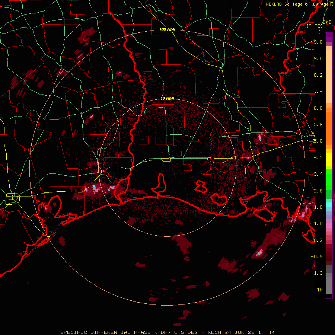Click the [PHAS] unit label
Viewport: 335px width, 335px height.
(x=315, y=26)
